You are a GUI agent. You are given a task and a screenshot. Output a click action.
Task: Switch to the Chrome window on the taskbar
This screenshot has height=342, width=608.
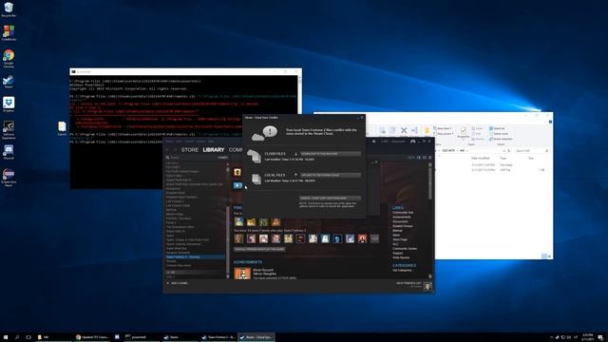[x=92, y=337]
